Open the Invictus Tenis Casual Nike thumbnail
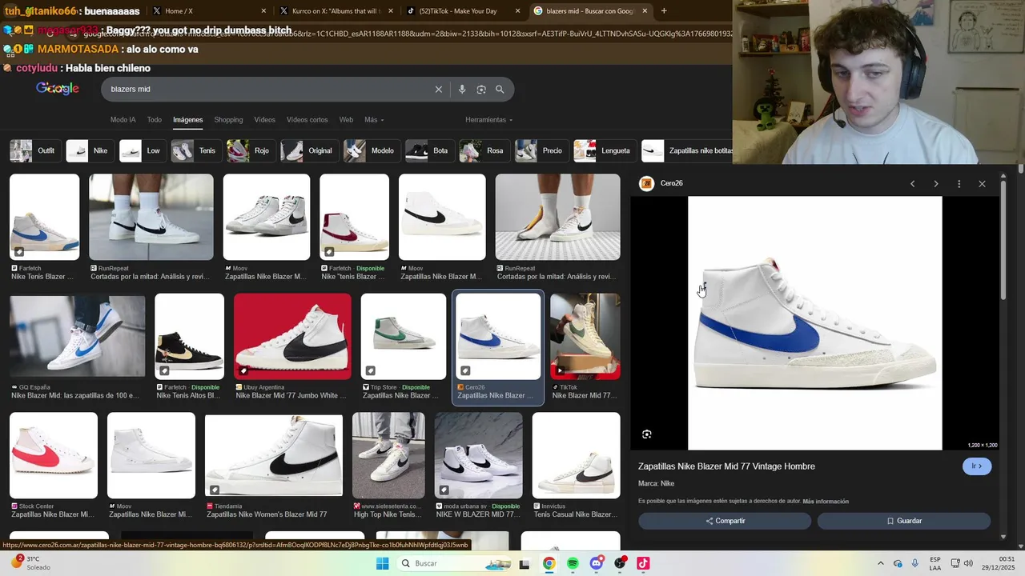 [x=577, y=455]
